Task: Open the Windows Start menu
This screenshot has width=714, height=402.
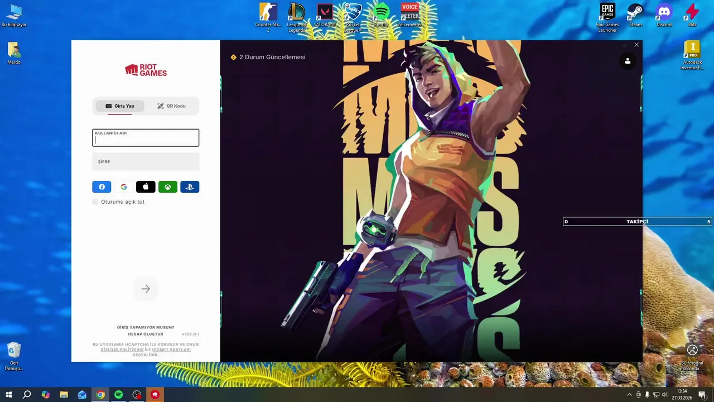Action: click(x=9, y=395)
